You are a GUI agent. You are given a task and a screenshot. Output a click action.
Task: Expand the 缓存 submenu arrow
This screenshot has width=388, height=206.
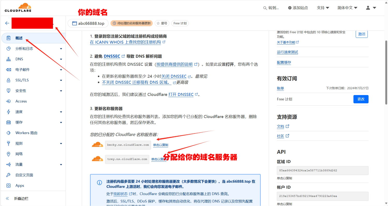61,122
